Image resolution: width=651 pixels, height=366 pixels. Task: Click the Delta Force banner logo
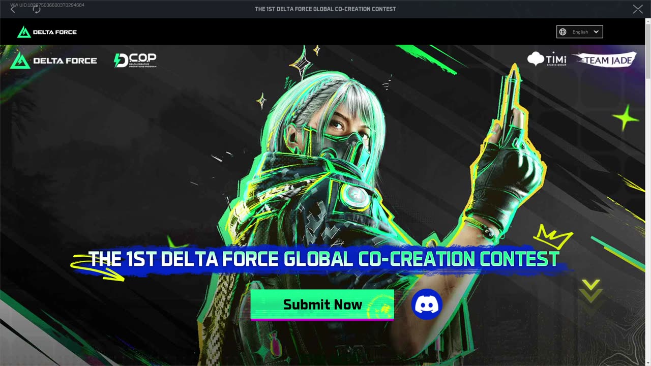[x=53, y=60]
